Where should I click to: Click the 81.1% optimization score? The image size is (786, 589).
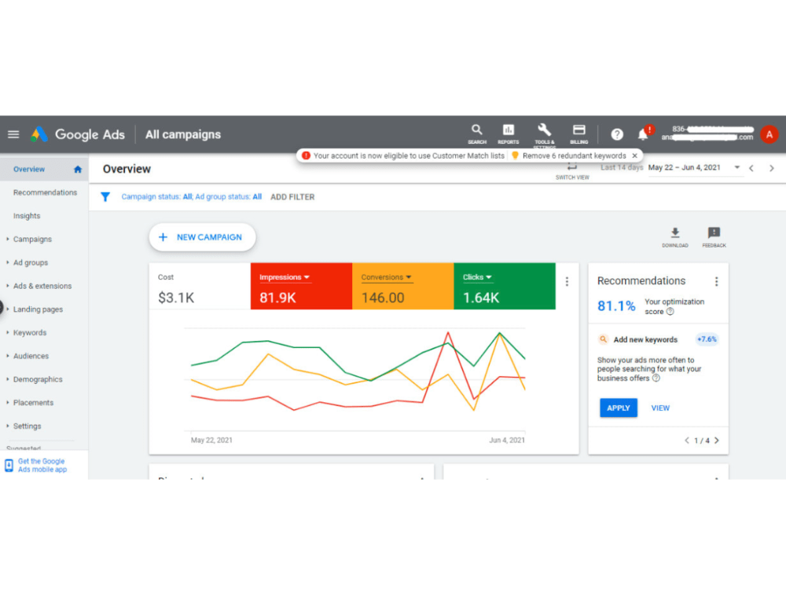point(616,306)
